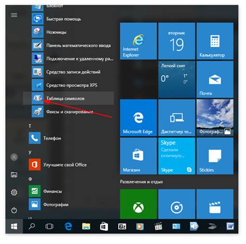Open the Диспетчер телефонов tile
This screenshot has height=244, width=246.
pos(176,118)
